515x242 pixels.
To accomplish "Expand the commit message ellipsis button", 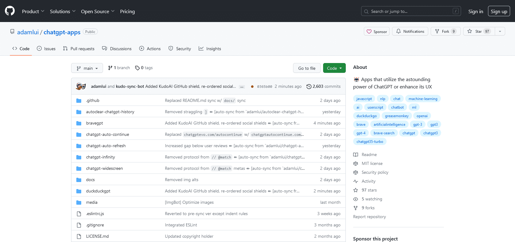I will [x=242, y=87].
